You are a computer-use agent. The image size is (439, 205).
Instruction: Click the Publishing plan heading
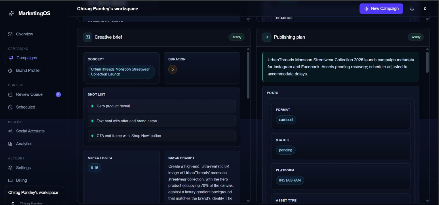tap(289, 37)
